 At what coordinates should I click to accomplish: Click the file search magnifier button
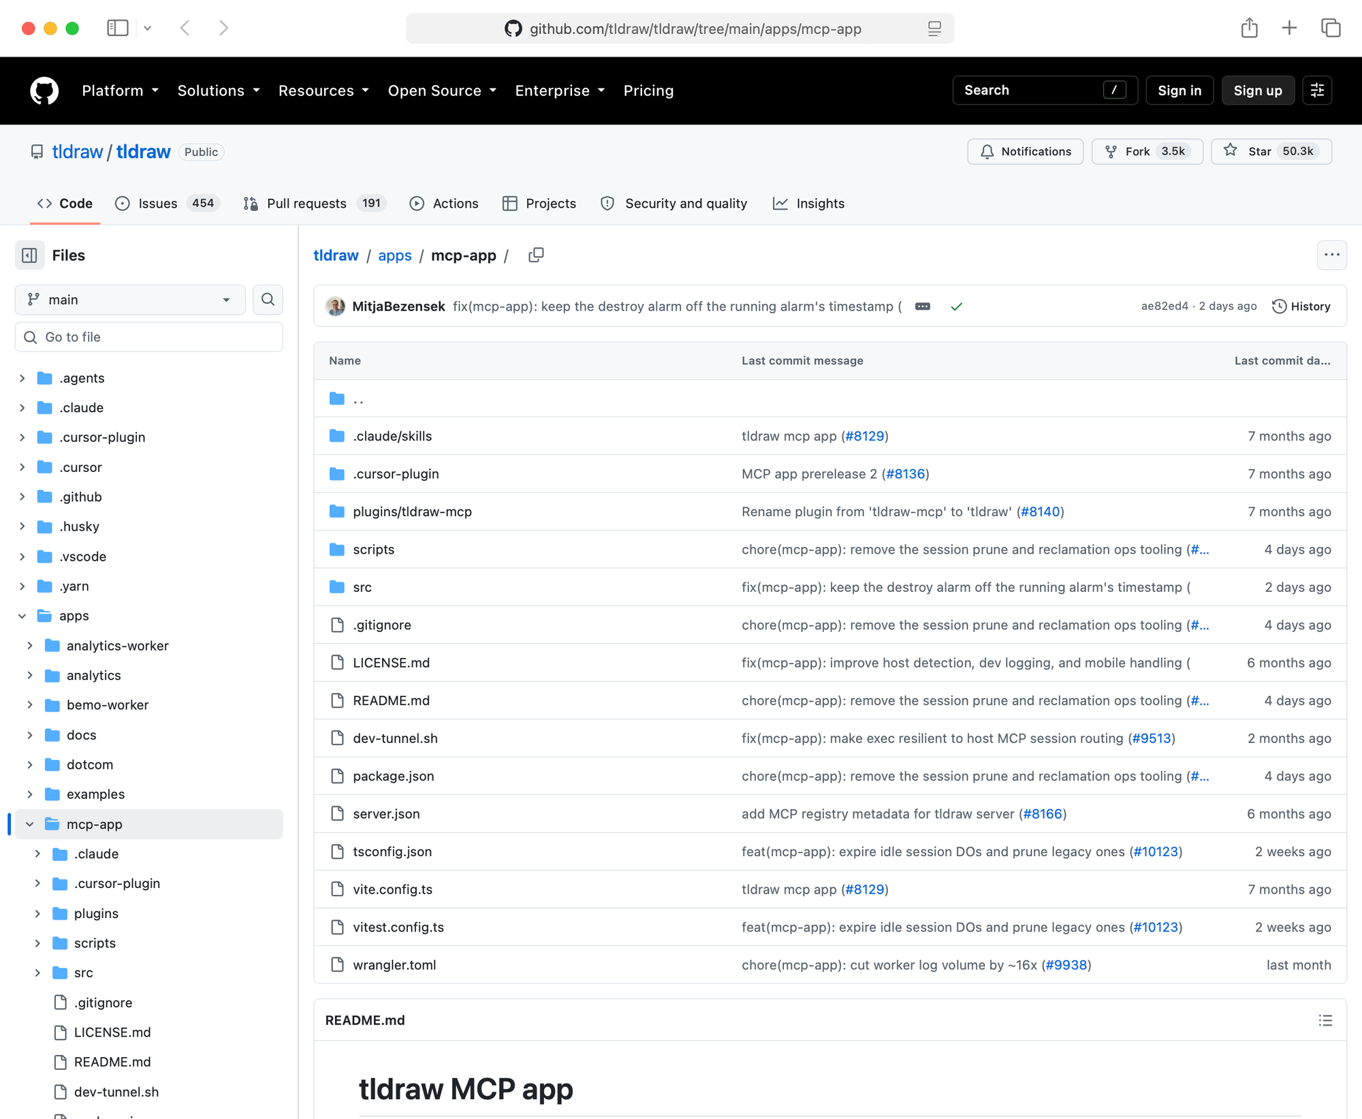[x=268, y=300]
